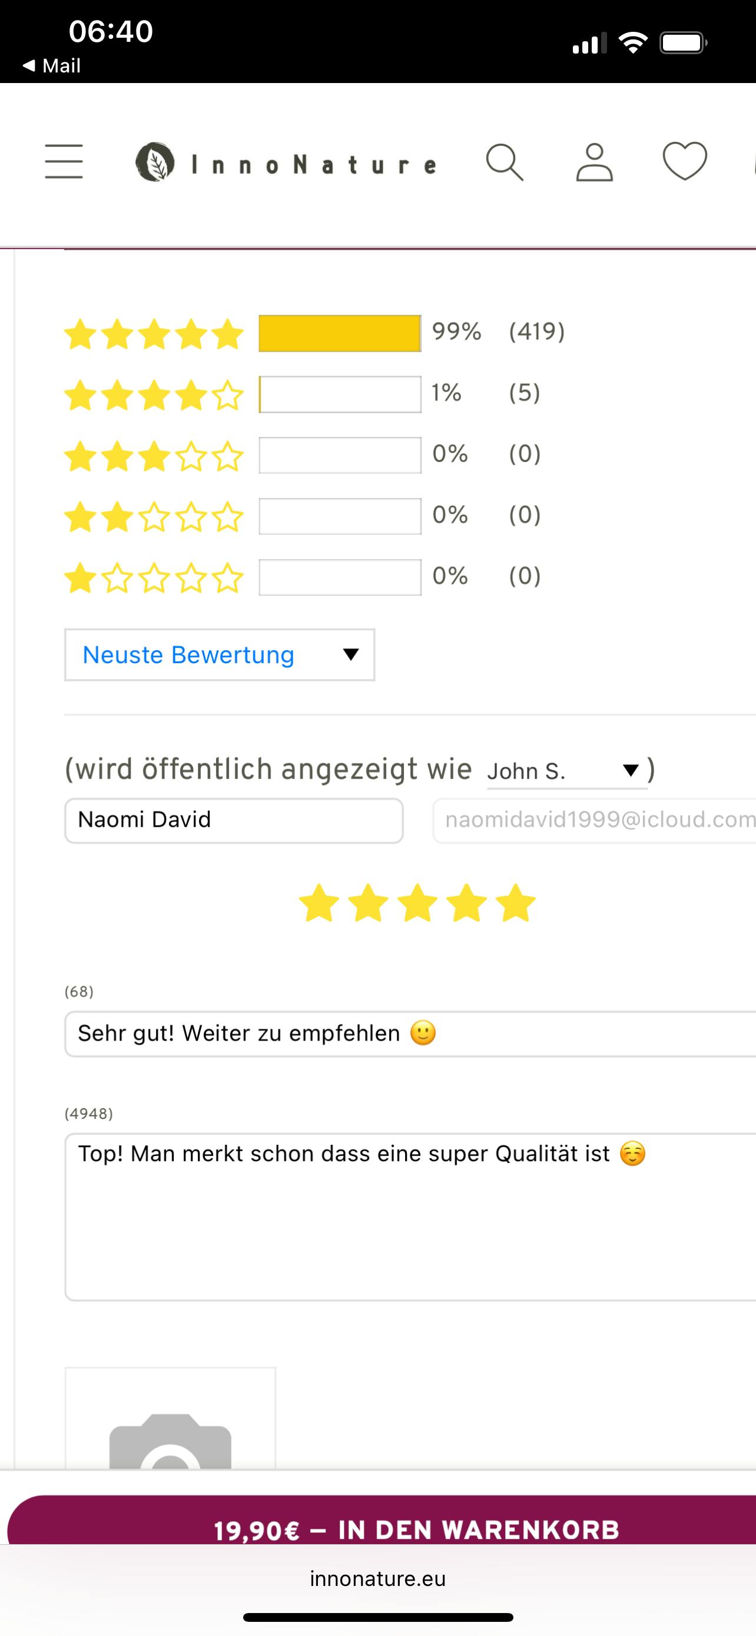Add to cart for 19,90€

pyautogui.click(x=416, y=1531)
